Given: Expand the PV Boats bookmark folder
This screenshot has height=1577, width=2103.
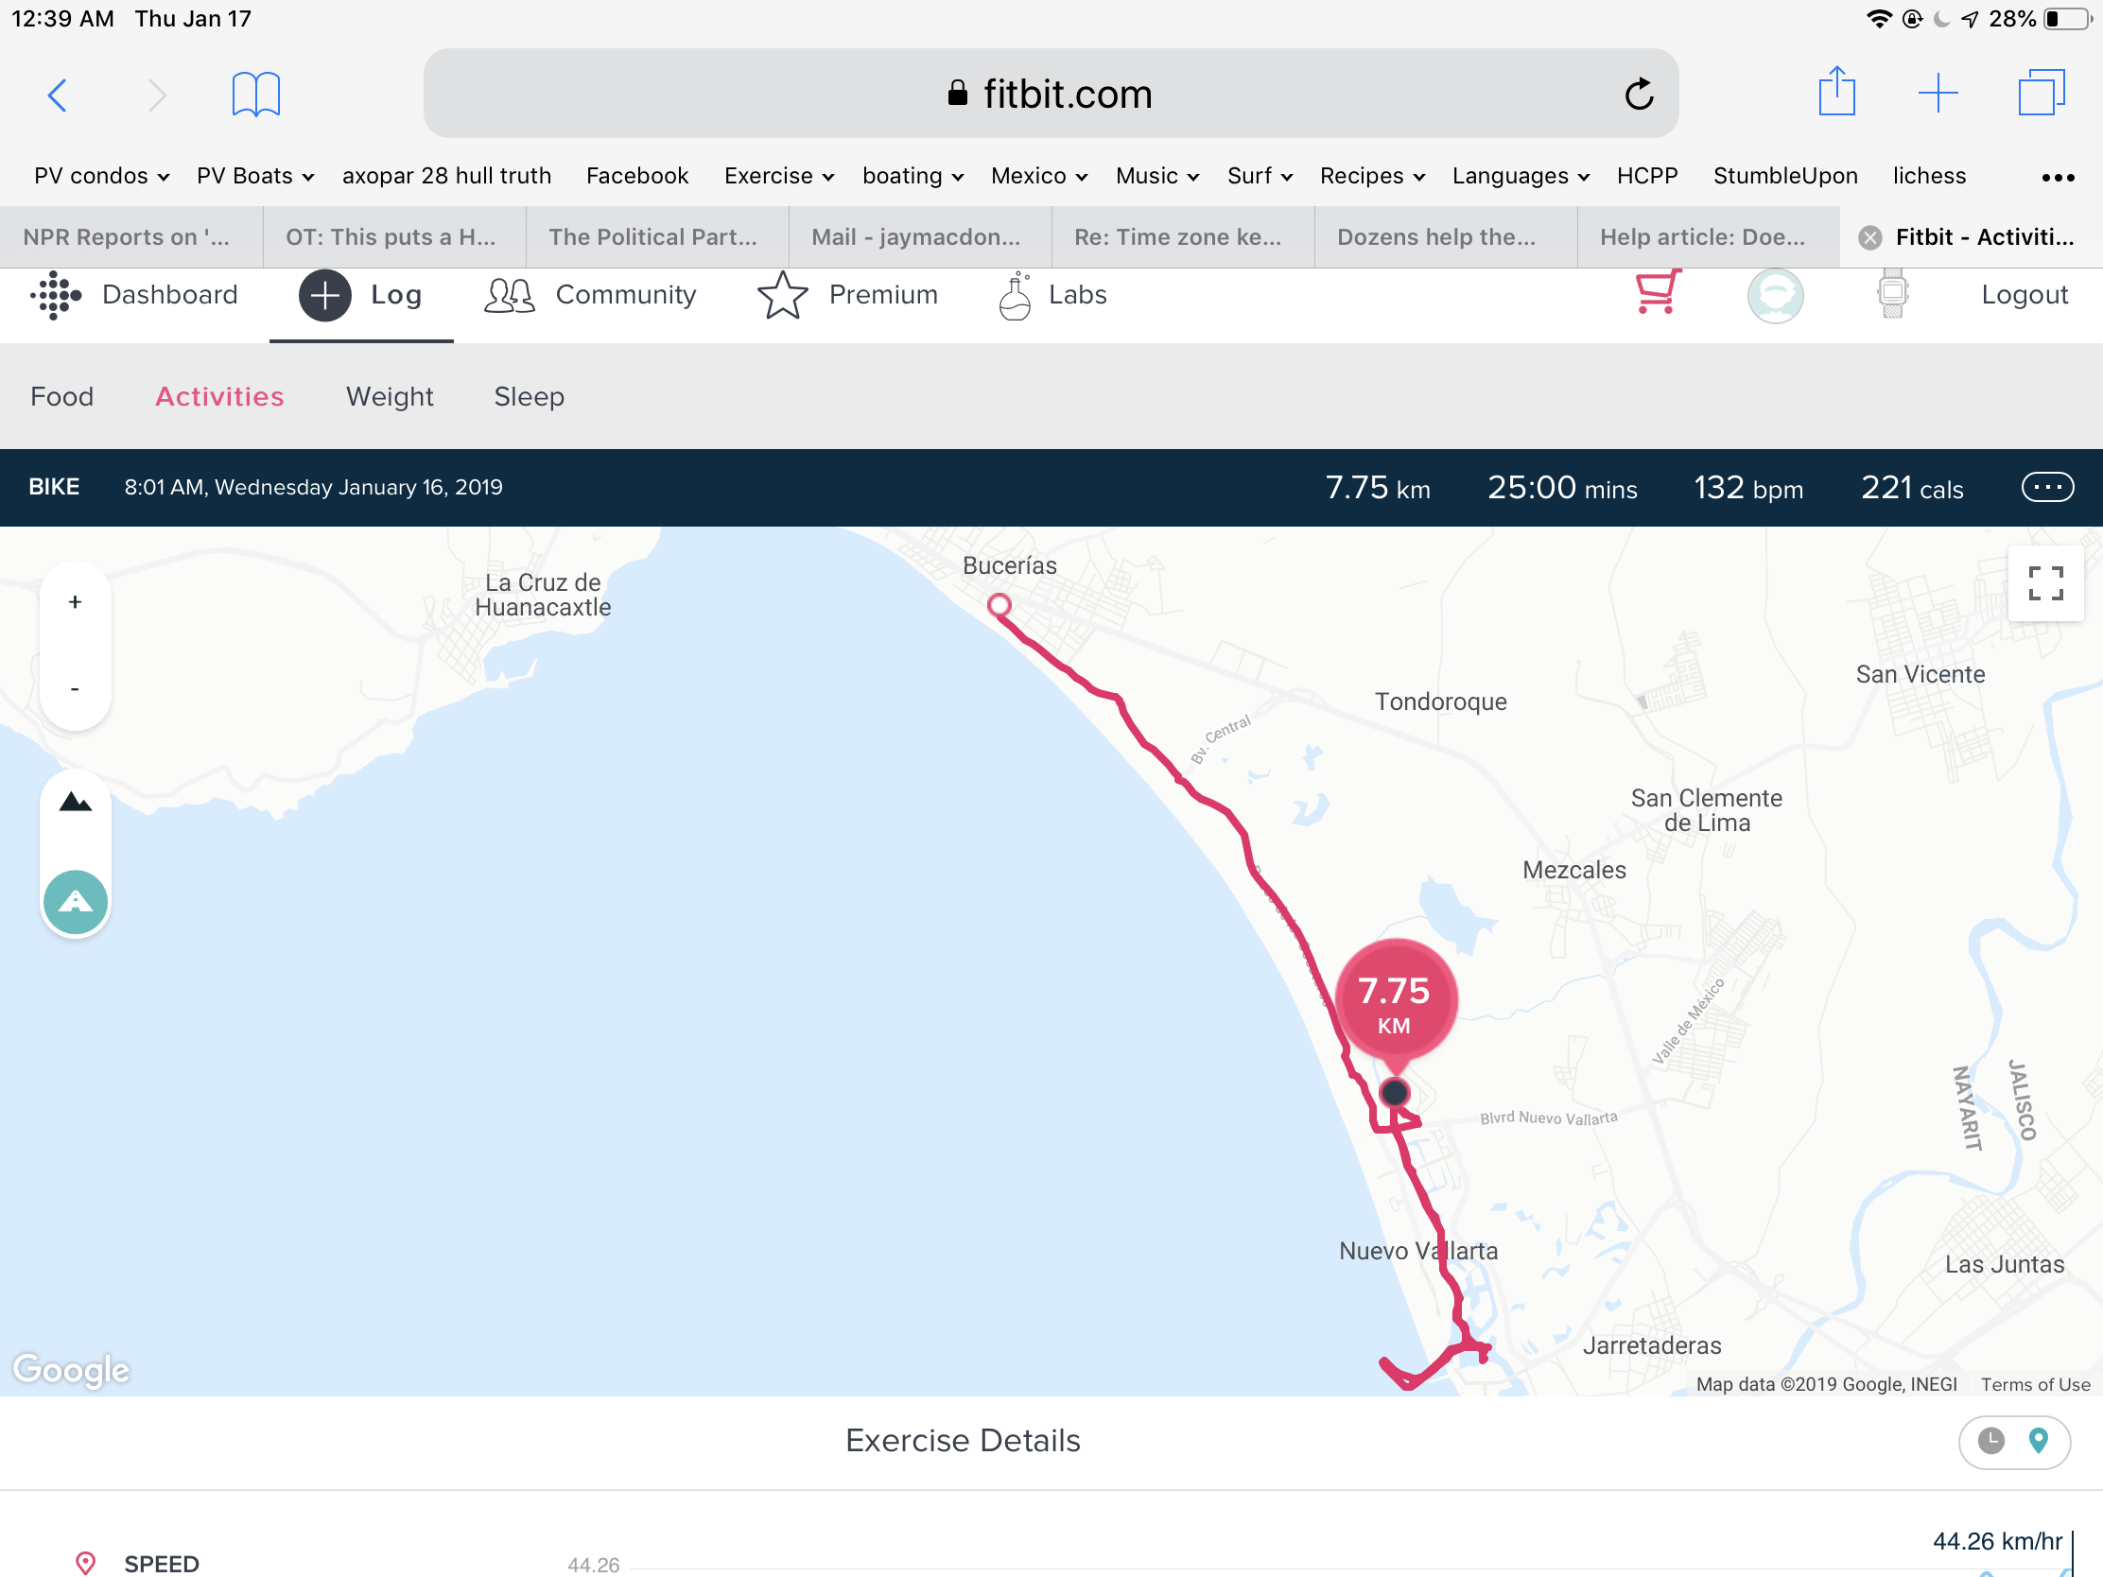Looking at the screenshot, I should (254, 177).
